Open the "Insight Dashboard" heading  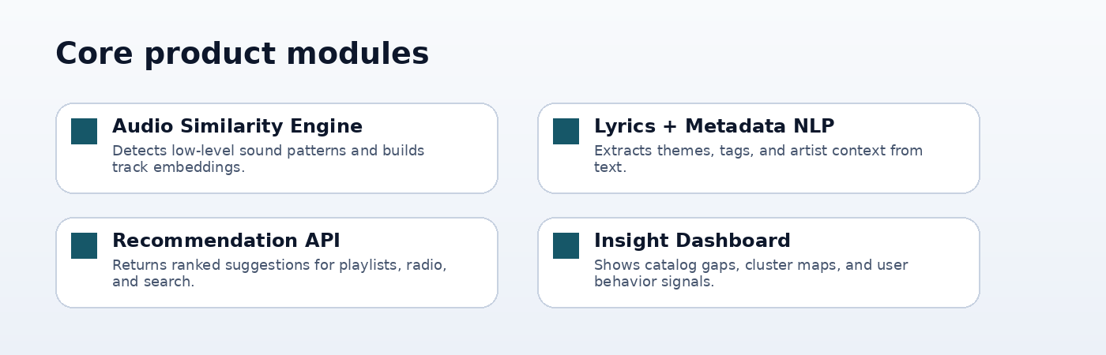(692, 241)
